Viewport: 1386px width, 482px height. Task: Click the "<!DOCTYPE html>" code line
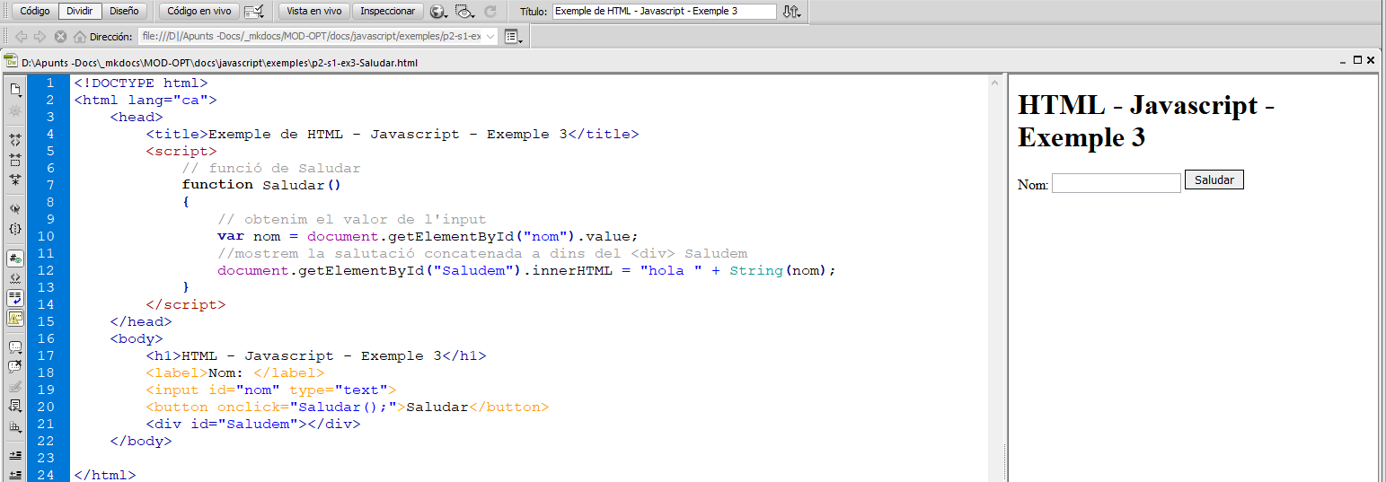point(141,83)
